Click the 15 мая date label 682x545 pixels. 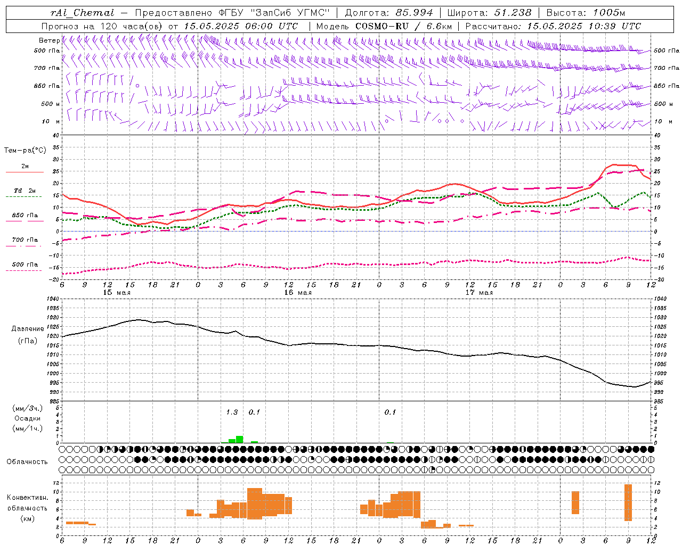[x=117, y=293]
